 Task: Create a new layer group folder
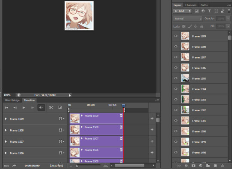click(x=208, y=166)
